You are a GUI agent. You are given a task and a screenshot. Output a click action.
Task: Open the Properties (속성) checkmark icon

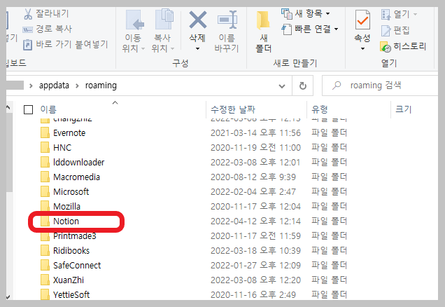pos(362,20)
